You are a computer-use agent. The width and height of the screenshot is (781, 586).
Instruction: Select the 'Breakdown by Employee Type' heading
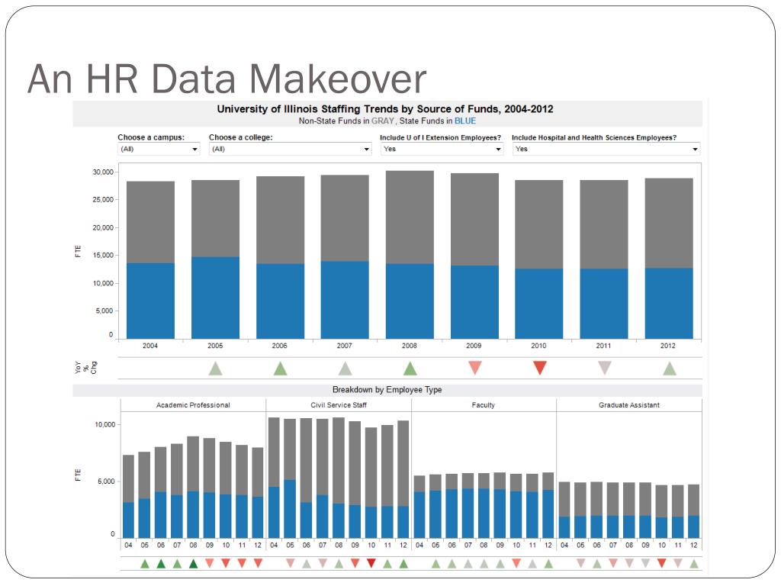[x=387, y=390]
